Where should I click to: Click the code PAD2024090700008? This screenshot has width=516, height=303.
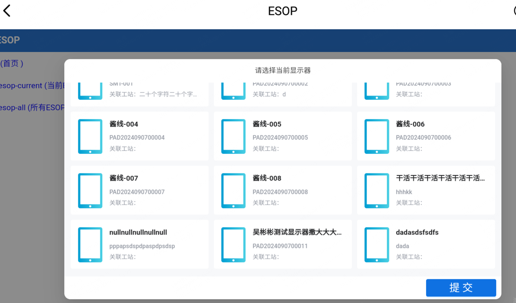tap(280, 192)
